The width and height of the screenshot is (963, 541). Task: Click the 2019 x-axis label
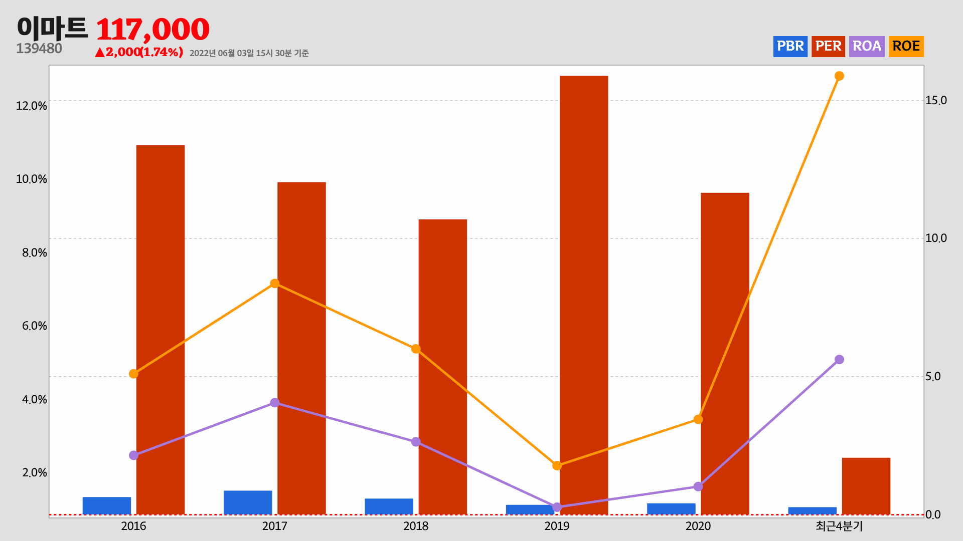click(557, 526)
